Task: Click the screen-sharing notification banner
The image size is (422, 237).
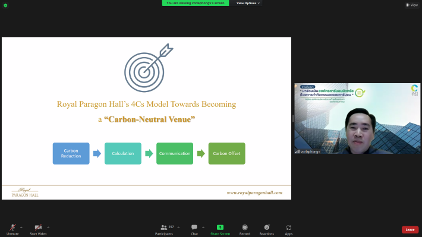Action: (195, 3)
